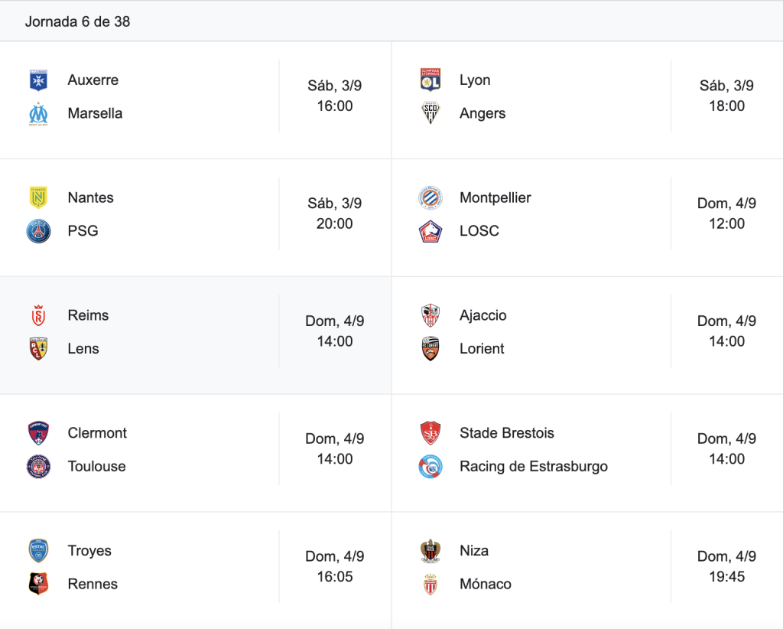Click the Mónaco team crest
This screenshot has height=629, width=783.
(430, 584)
